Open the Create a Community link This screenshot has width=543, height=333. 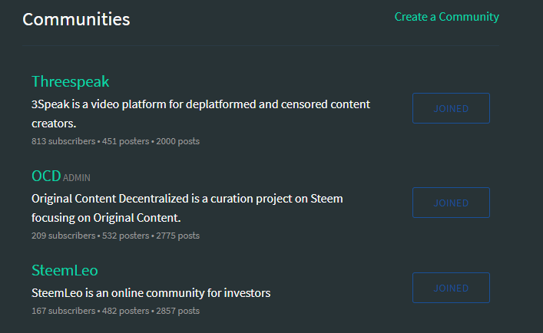tap(447, 17)
